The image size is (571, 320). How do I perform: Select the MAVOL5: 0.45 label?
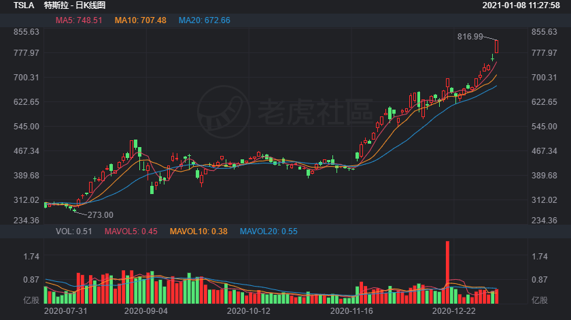pyautogui.click(x=131, y=231)
